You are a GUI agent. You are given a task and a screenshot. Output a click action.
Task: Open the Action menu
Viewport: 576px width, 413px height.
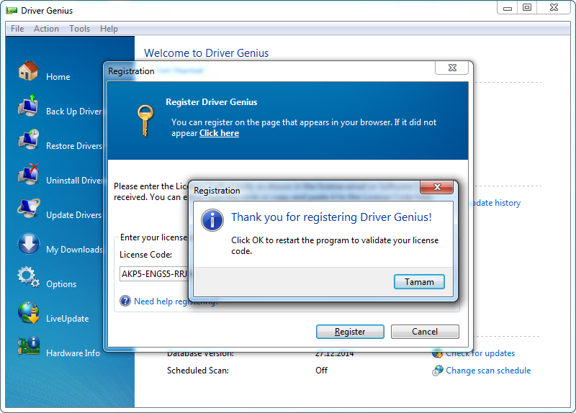[46, 29]
